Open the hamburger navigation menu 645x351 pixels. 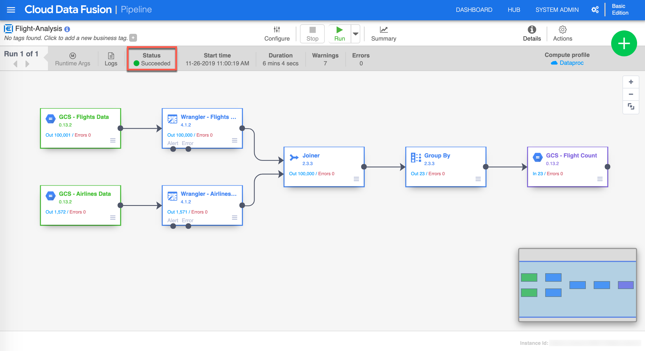point(11,10)
